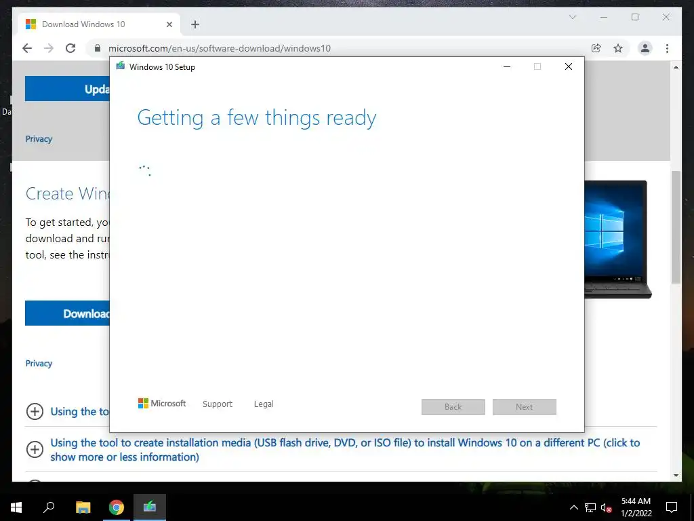Image resolution: width=694 pixels, height=521 pixels.
Task: Click Chrome's forward arrow
Action: click(x=49, y=48)
